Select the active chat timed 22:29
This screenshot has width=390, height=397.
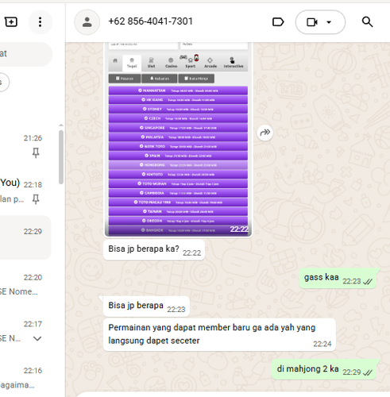tap(25, 237)
